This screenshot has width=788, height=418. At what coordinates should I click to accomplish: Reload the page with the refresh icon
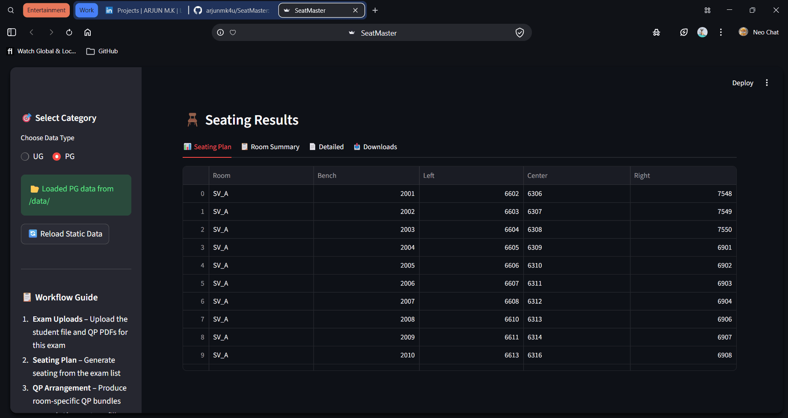69,32
